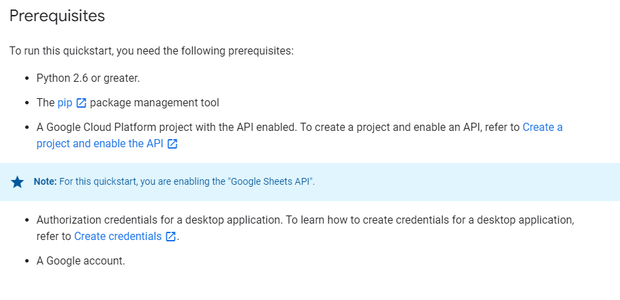Click the "package management tool" text
620x300 pixels.
(x=154, y=102)
